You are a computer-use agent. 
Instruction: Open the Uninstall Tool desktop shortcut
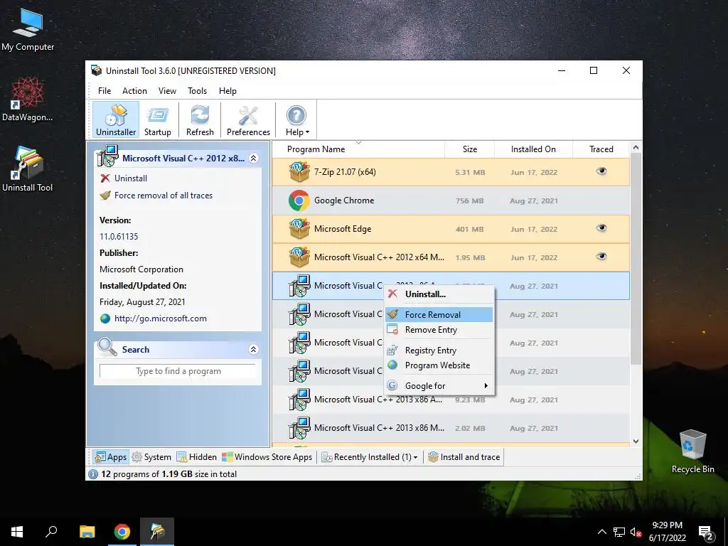coord(28,169)
